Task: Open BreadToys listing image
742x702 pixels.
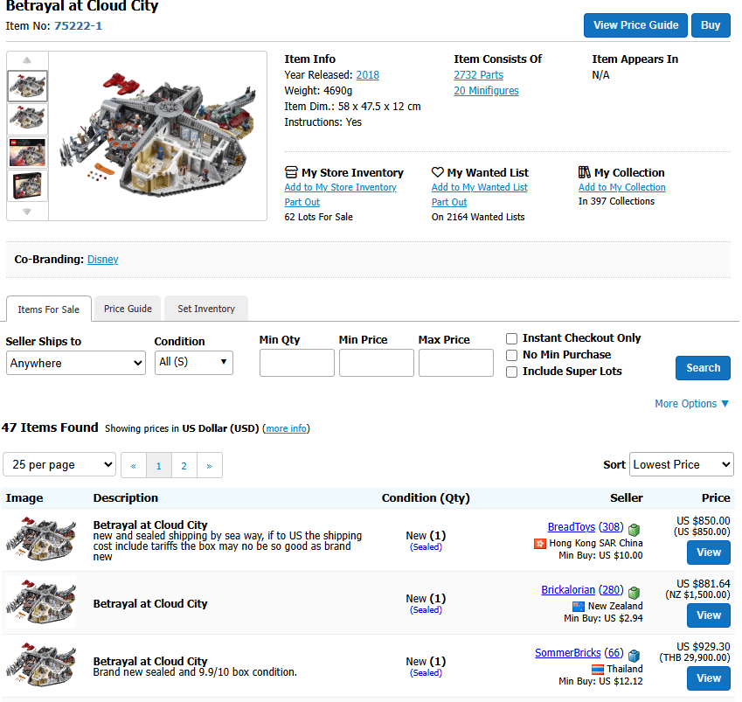Action: (41, 539)
